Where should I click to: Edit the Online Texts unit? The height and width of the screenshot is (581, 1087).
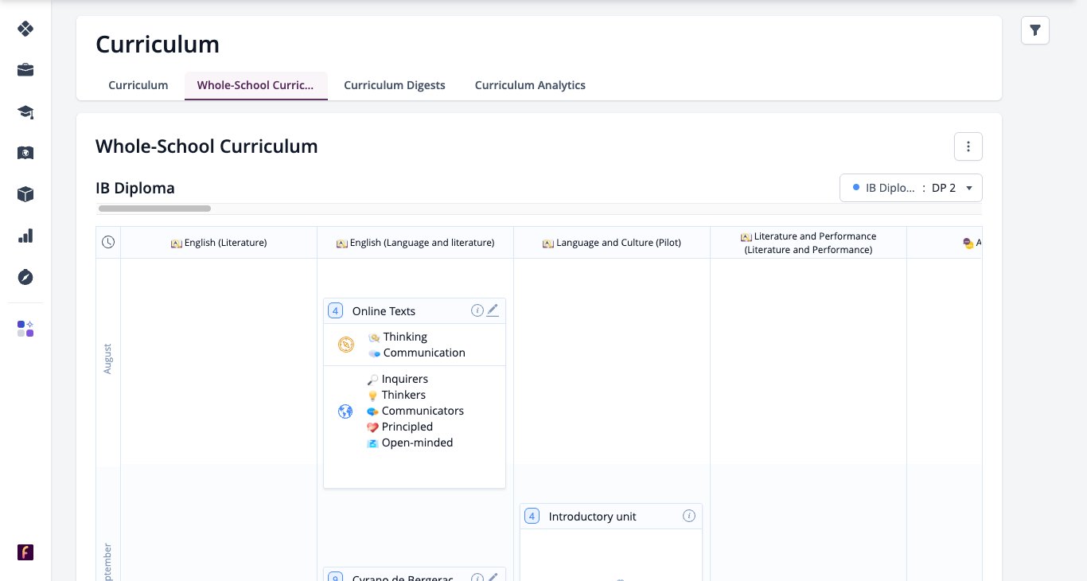[493, 310]
